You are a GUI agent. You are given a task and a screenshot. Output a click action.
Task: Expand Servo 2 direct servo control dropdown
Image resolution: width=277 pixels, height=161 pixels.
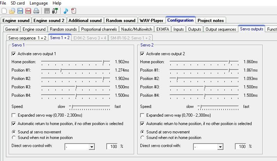[220, 147]
